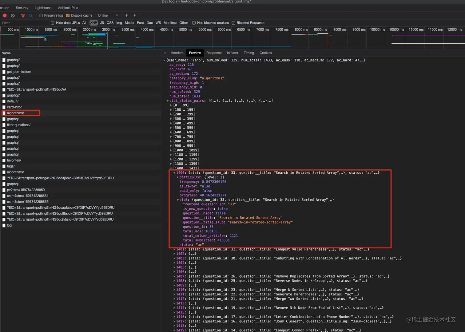Open the Adblock Plus panel tab

pyautogui.click(x=68, y=8)
